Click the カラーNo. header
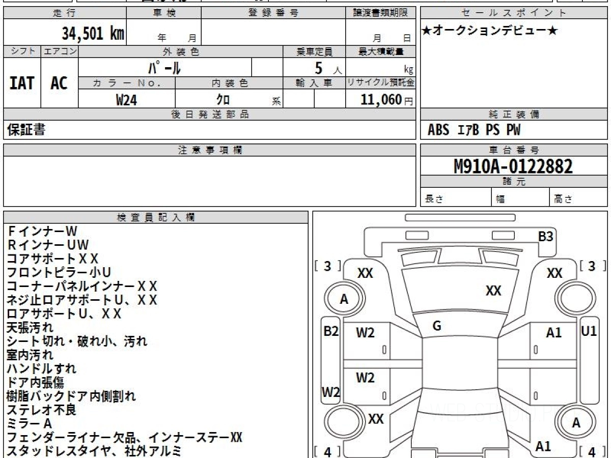The image size is (611, 458). tap(127, 83)
